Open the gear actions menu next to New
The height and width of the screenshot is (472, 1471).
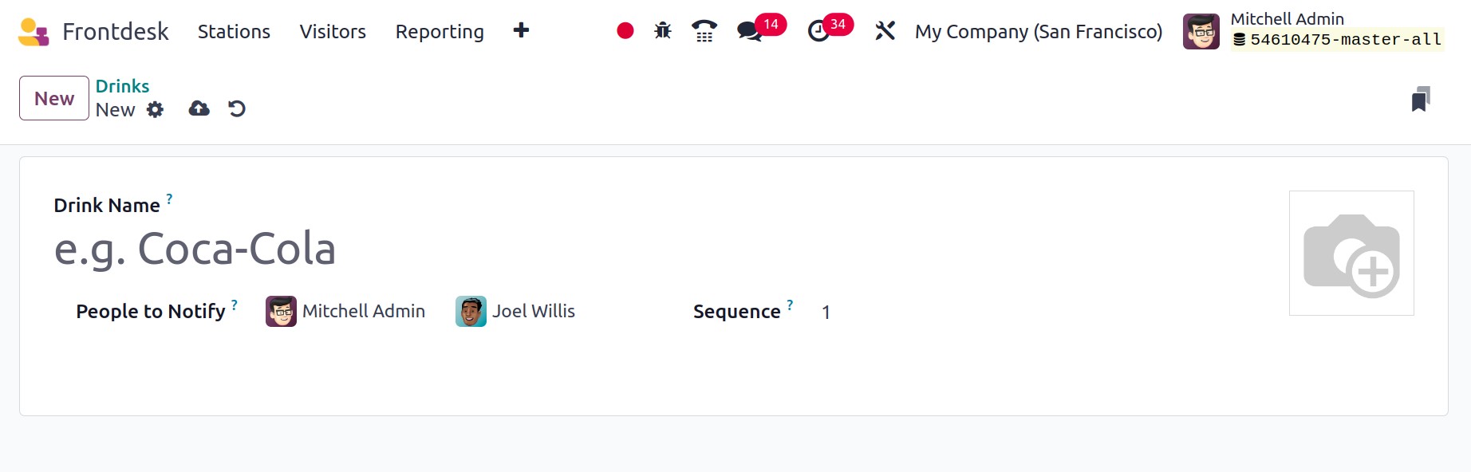tap(156, 110)
